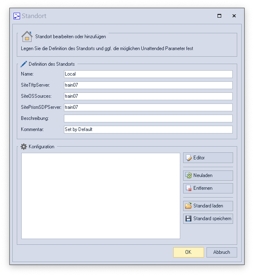
Task: Confirm the dialog with OK
Action: (188, 252)
